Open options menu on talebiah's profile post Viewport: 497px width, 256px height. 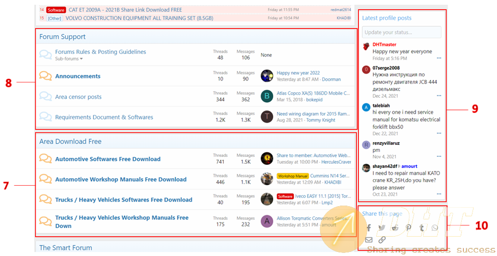[x=439, y=133]
